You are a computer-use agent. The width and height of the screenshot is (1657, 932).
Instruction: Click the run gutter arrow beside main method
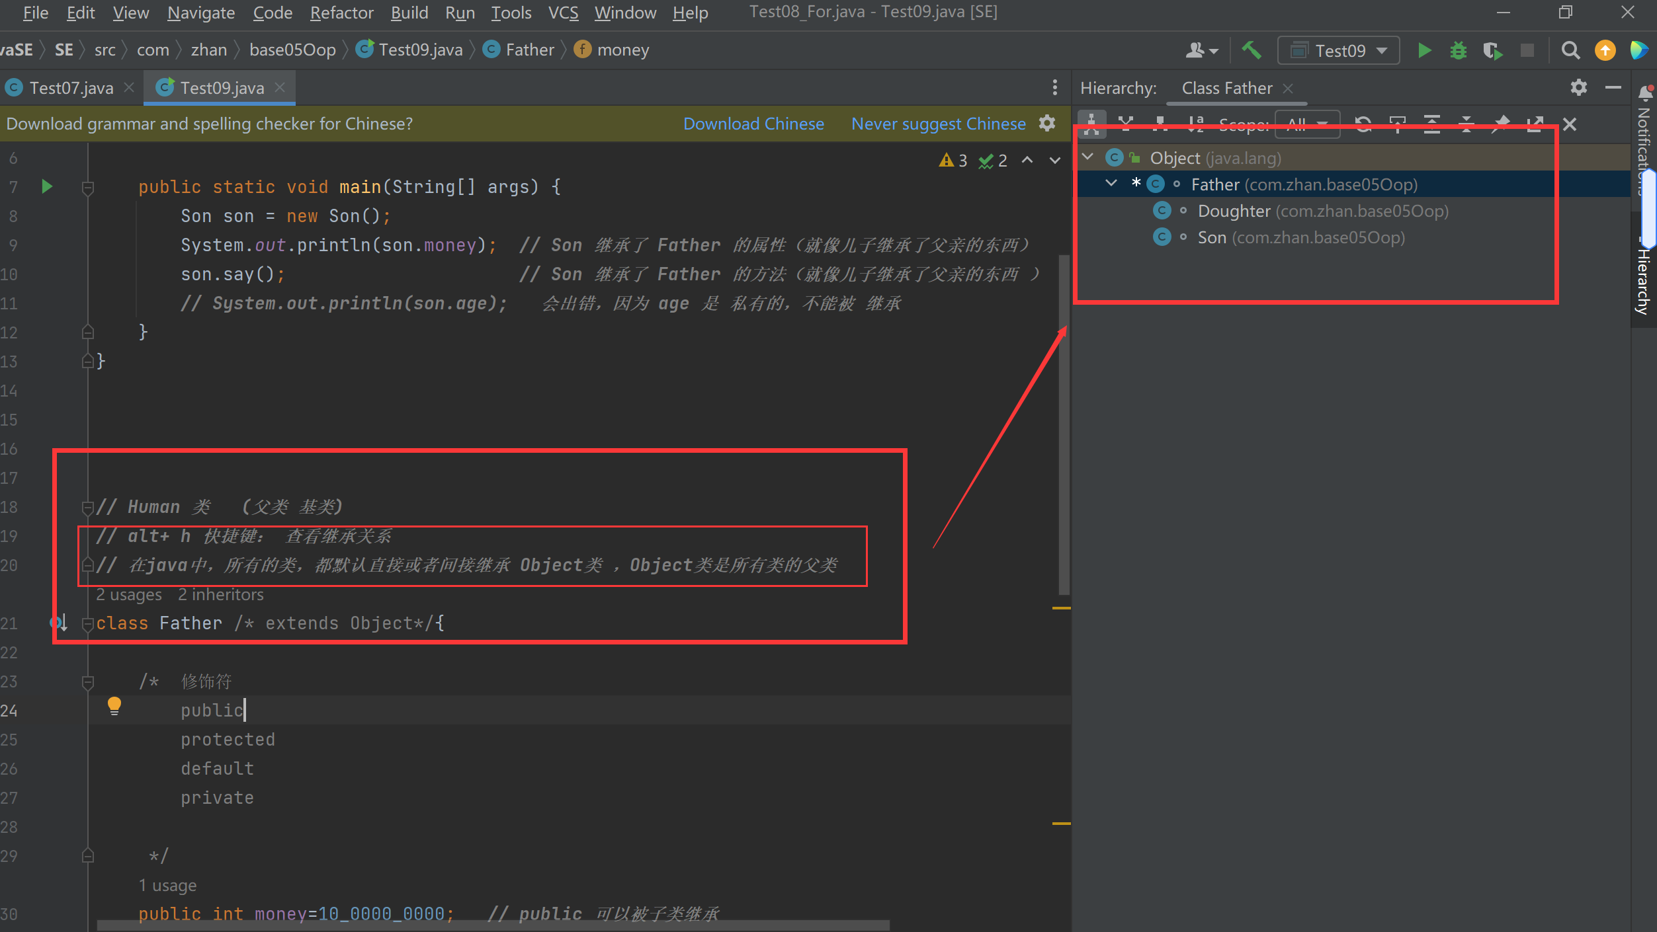[46, 186]
